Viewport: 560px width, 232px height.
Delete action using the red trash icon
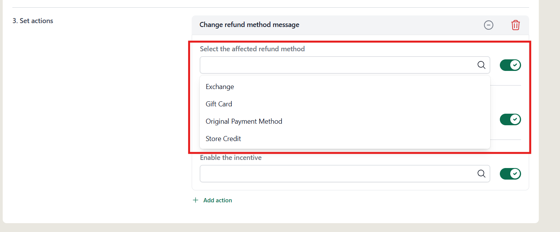click(516, 25)
